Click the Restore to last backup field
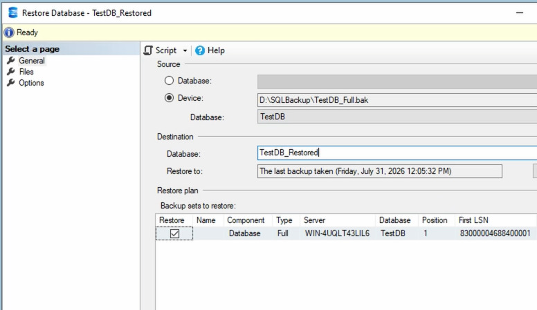The width and height of the screenshot is (537, 310). coord(380,171)
